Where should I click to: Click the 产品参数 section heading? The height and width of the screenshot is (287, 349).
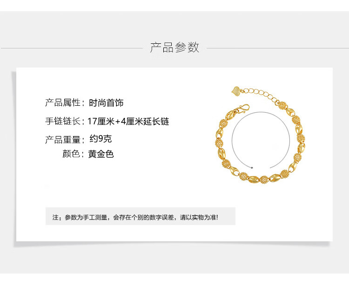tap(174, 47)
